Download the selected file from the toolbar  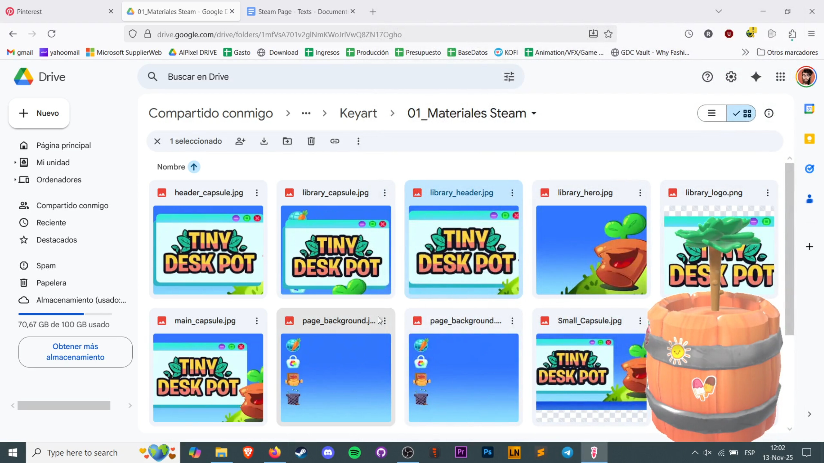point(263,141)
